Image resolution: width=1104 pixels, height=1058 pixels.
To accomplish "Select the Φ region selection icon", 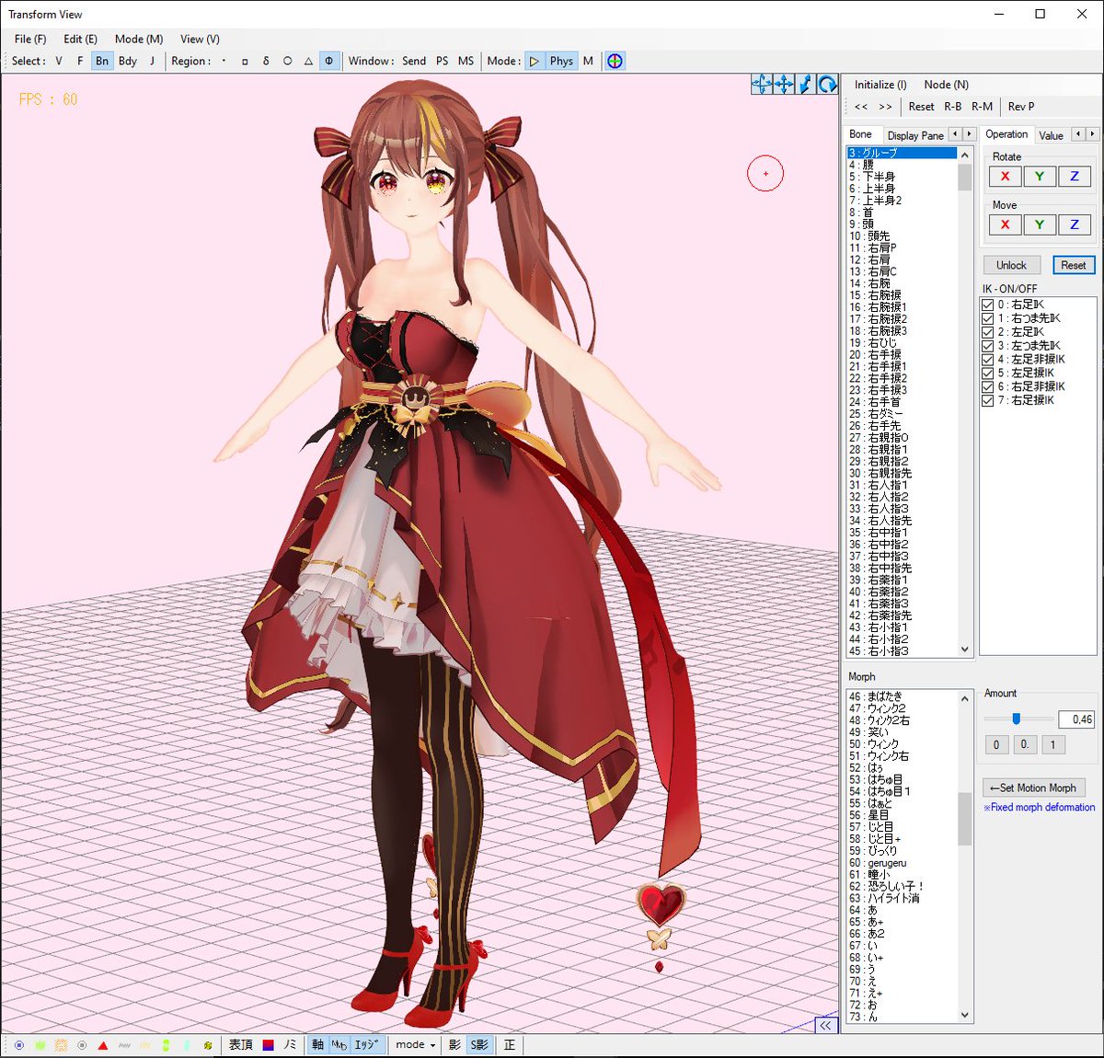I will click(329, 61).
